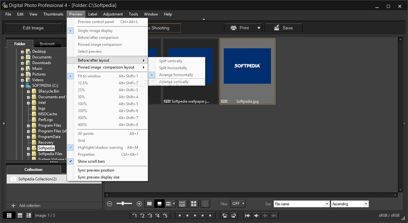408x223 pixels.
Task: Rotate image left icon
Action: 225,215
